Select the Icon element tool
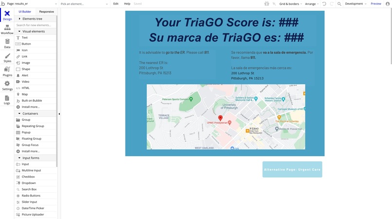 pos(36,50)
